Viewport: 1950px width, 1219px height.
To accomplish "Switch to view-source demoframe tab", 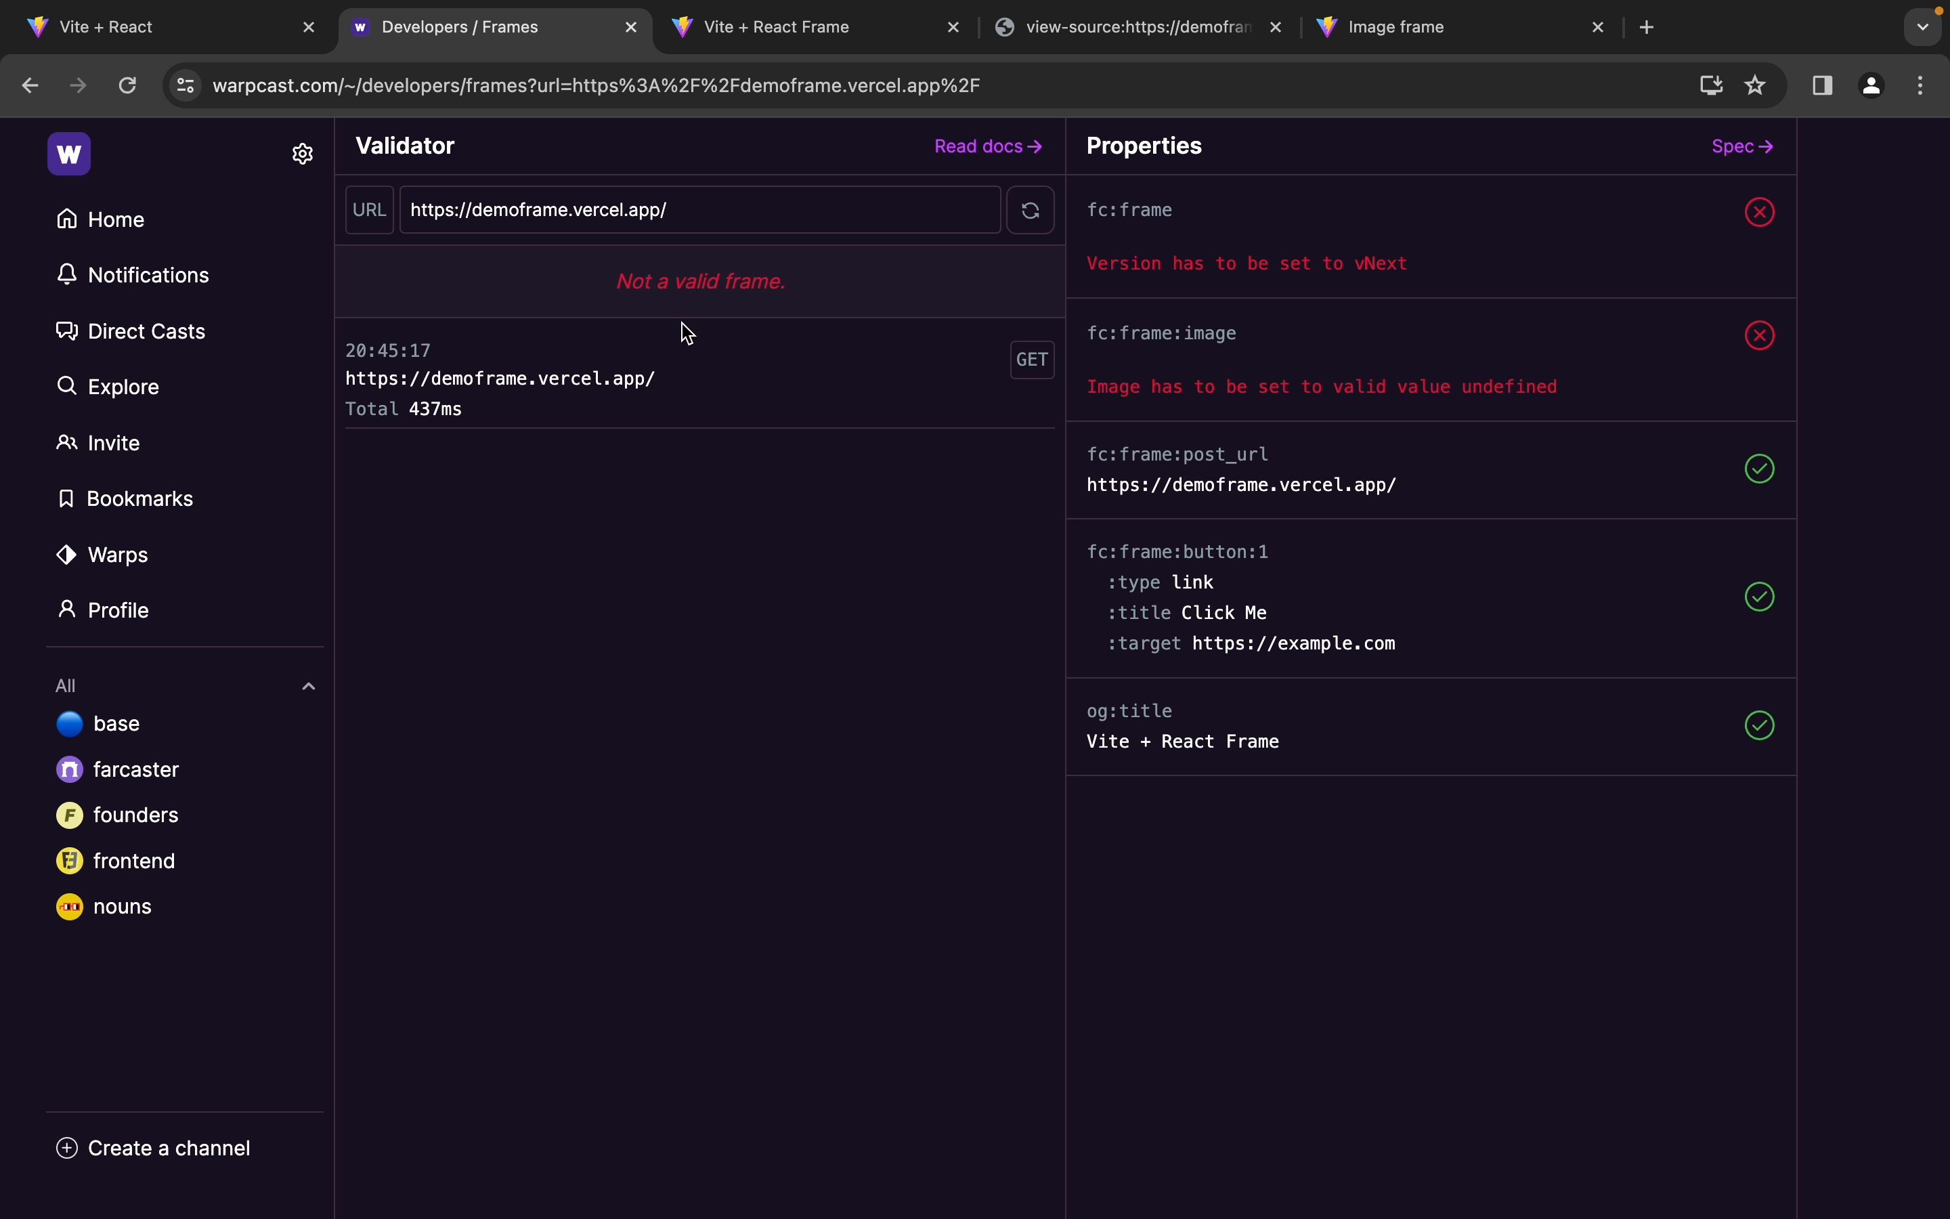I will click(x=1136, y=27).
